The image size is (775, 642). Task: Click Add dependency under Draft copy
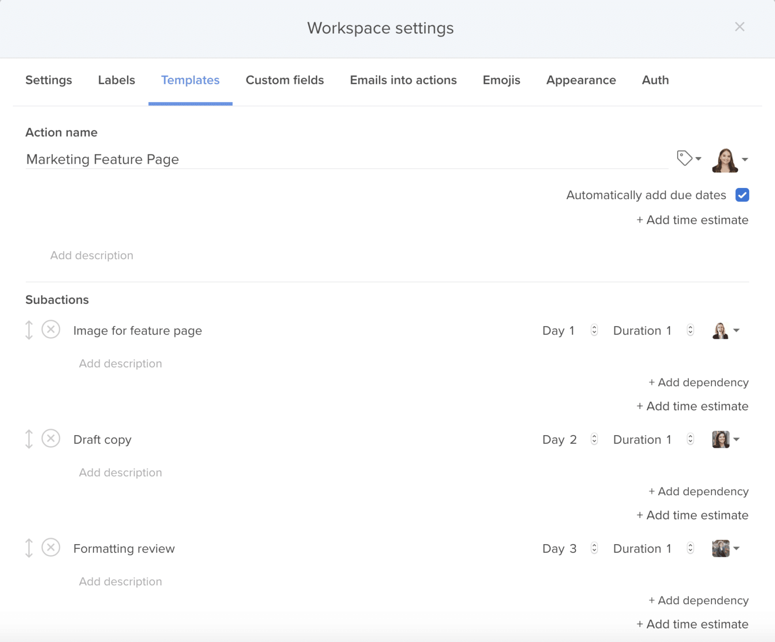[698, 491]
